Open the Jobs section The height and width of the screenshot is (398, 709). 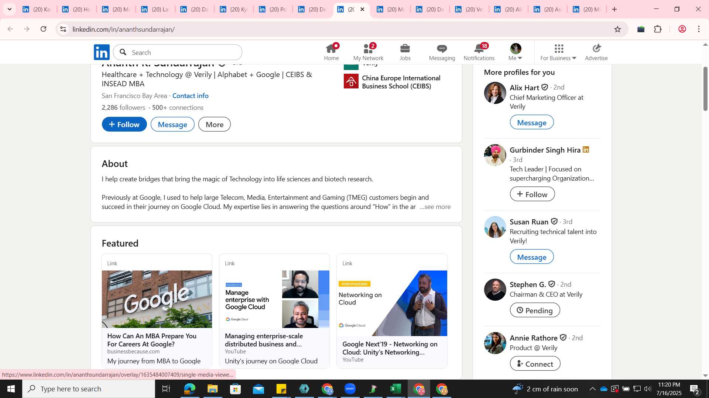tap(405, 52)
